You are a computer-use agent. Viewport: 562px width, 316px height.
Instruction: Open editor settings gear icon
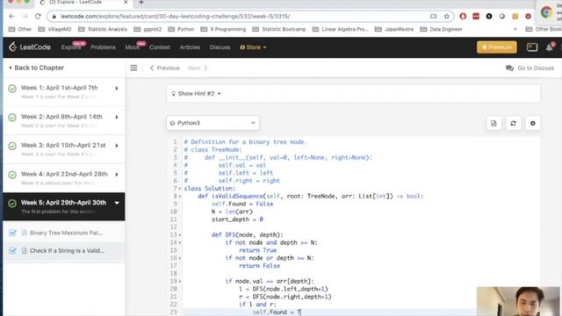coord(533,123)
